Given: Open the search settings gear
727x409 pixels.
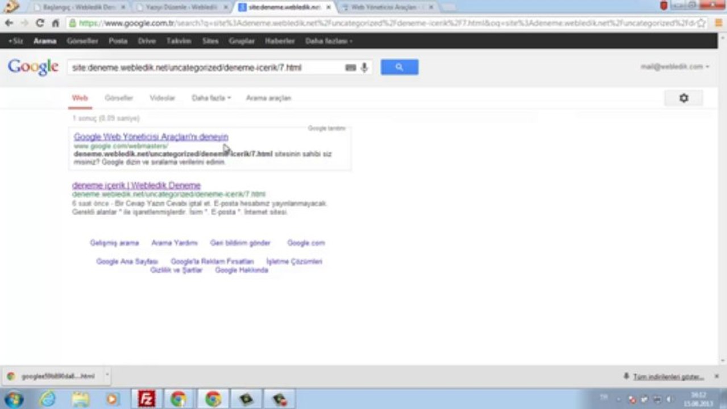Looking at the screenshot, I should coord(684,98).
